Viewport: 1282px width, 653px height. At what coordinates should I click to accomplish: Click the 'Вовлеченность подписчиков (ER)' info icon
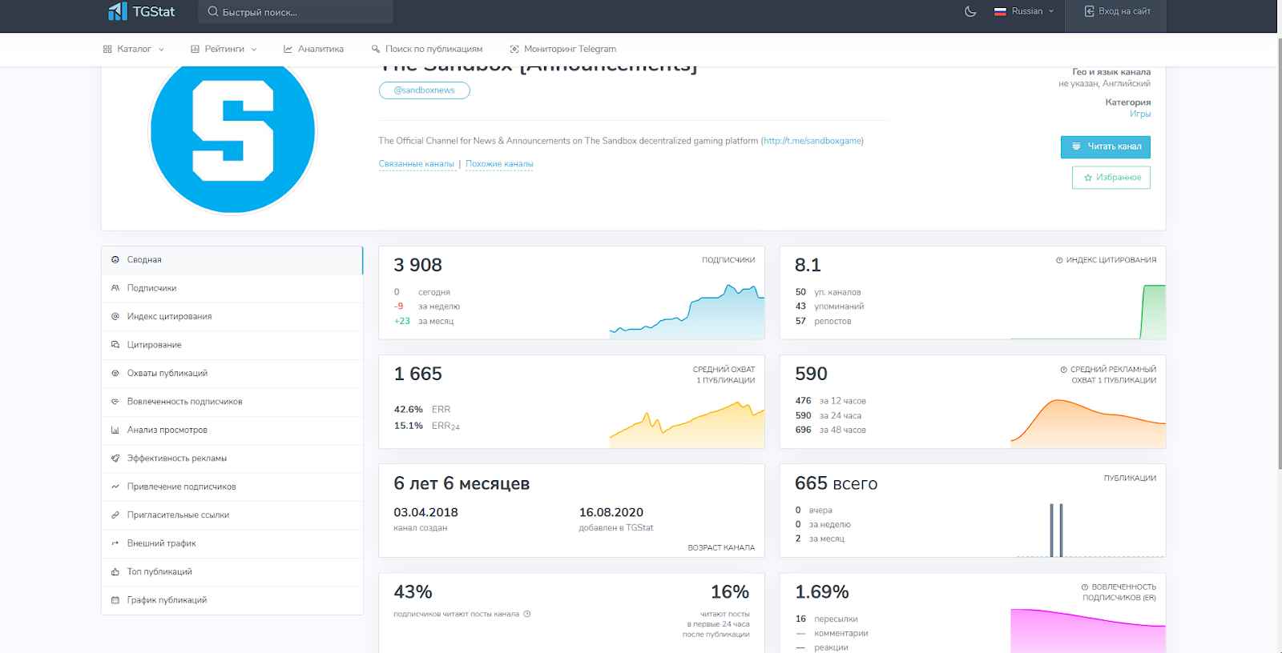point(1085,587)
